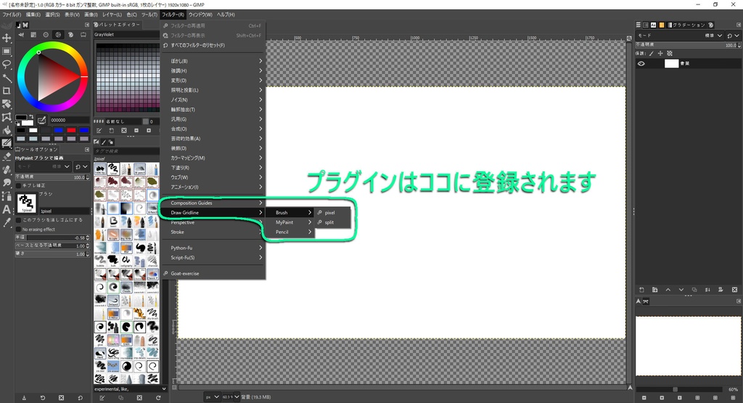Select the Paths tool

coord(7,196)
